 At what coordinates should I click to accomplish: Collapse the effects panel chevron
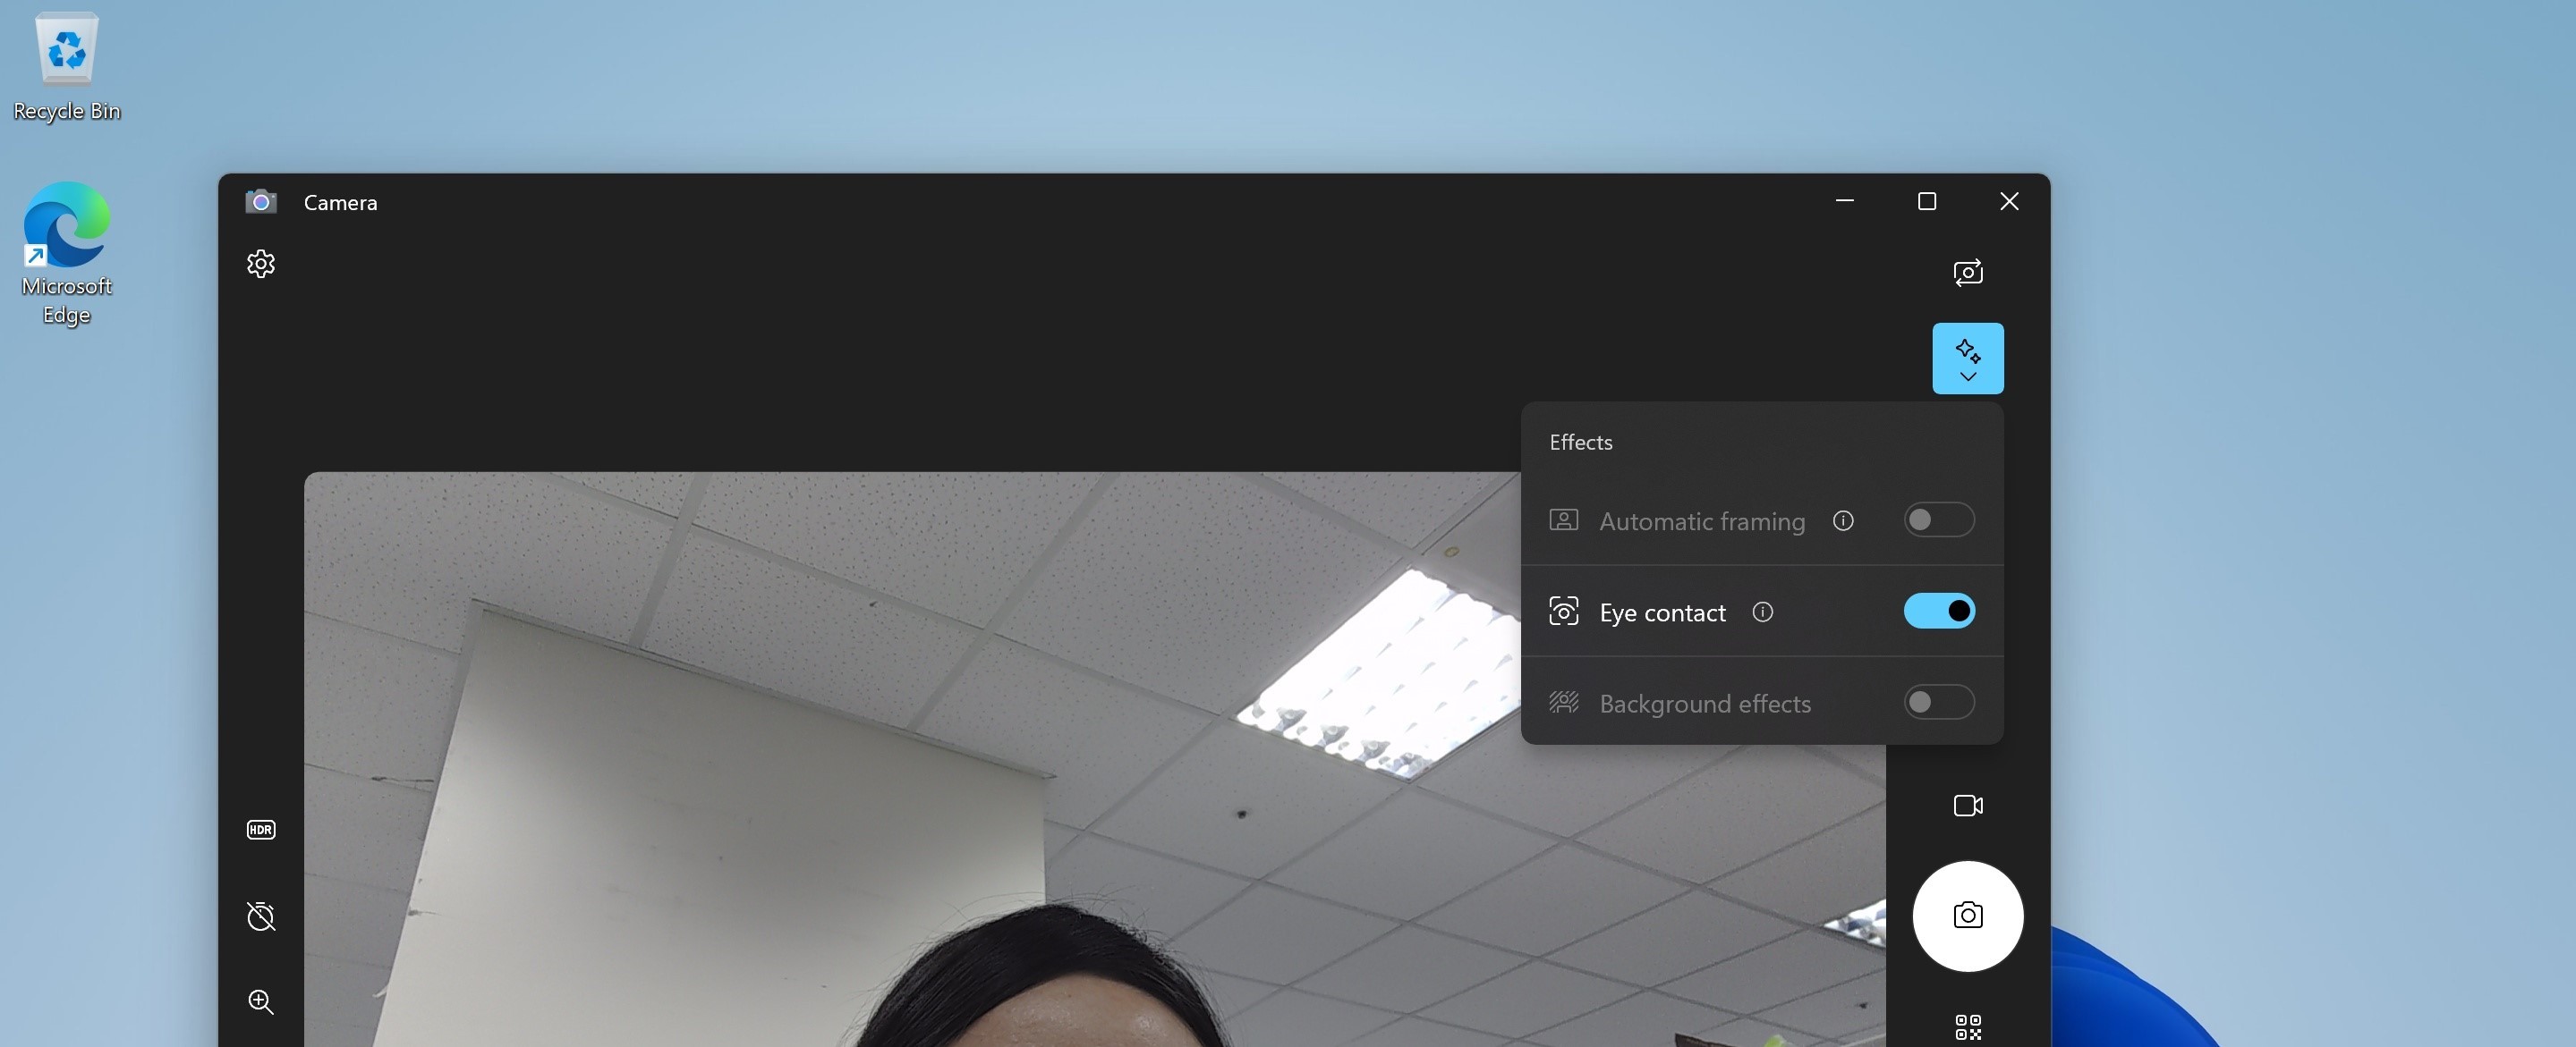click(x=1967, y=376)
